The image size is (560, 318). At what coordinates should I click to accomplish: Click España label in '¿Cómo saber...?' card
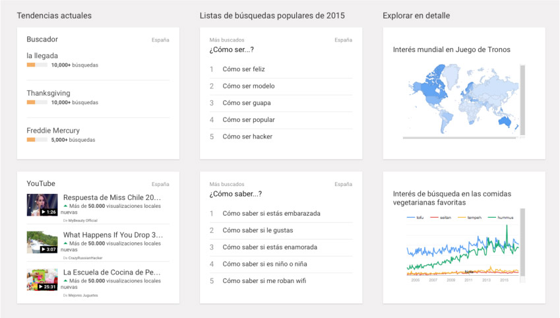[343, 184]
